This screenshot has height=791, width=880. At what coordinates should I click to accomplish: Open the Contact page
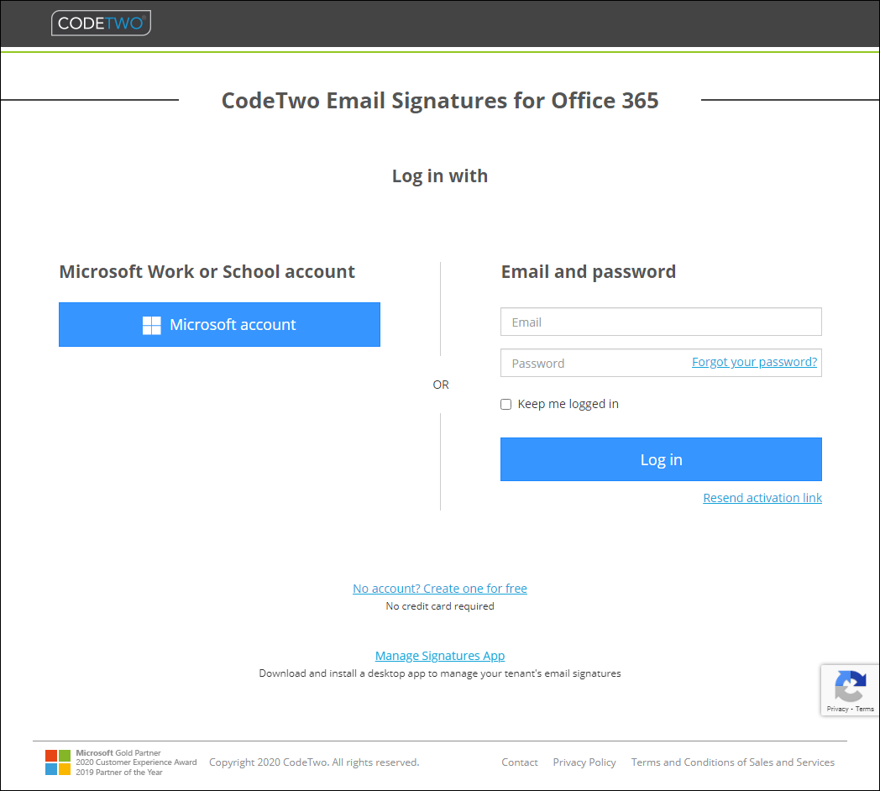coord(519,762)
